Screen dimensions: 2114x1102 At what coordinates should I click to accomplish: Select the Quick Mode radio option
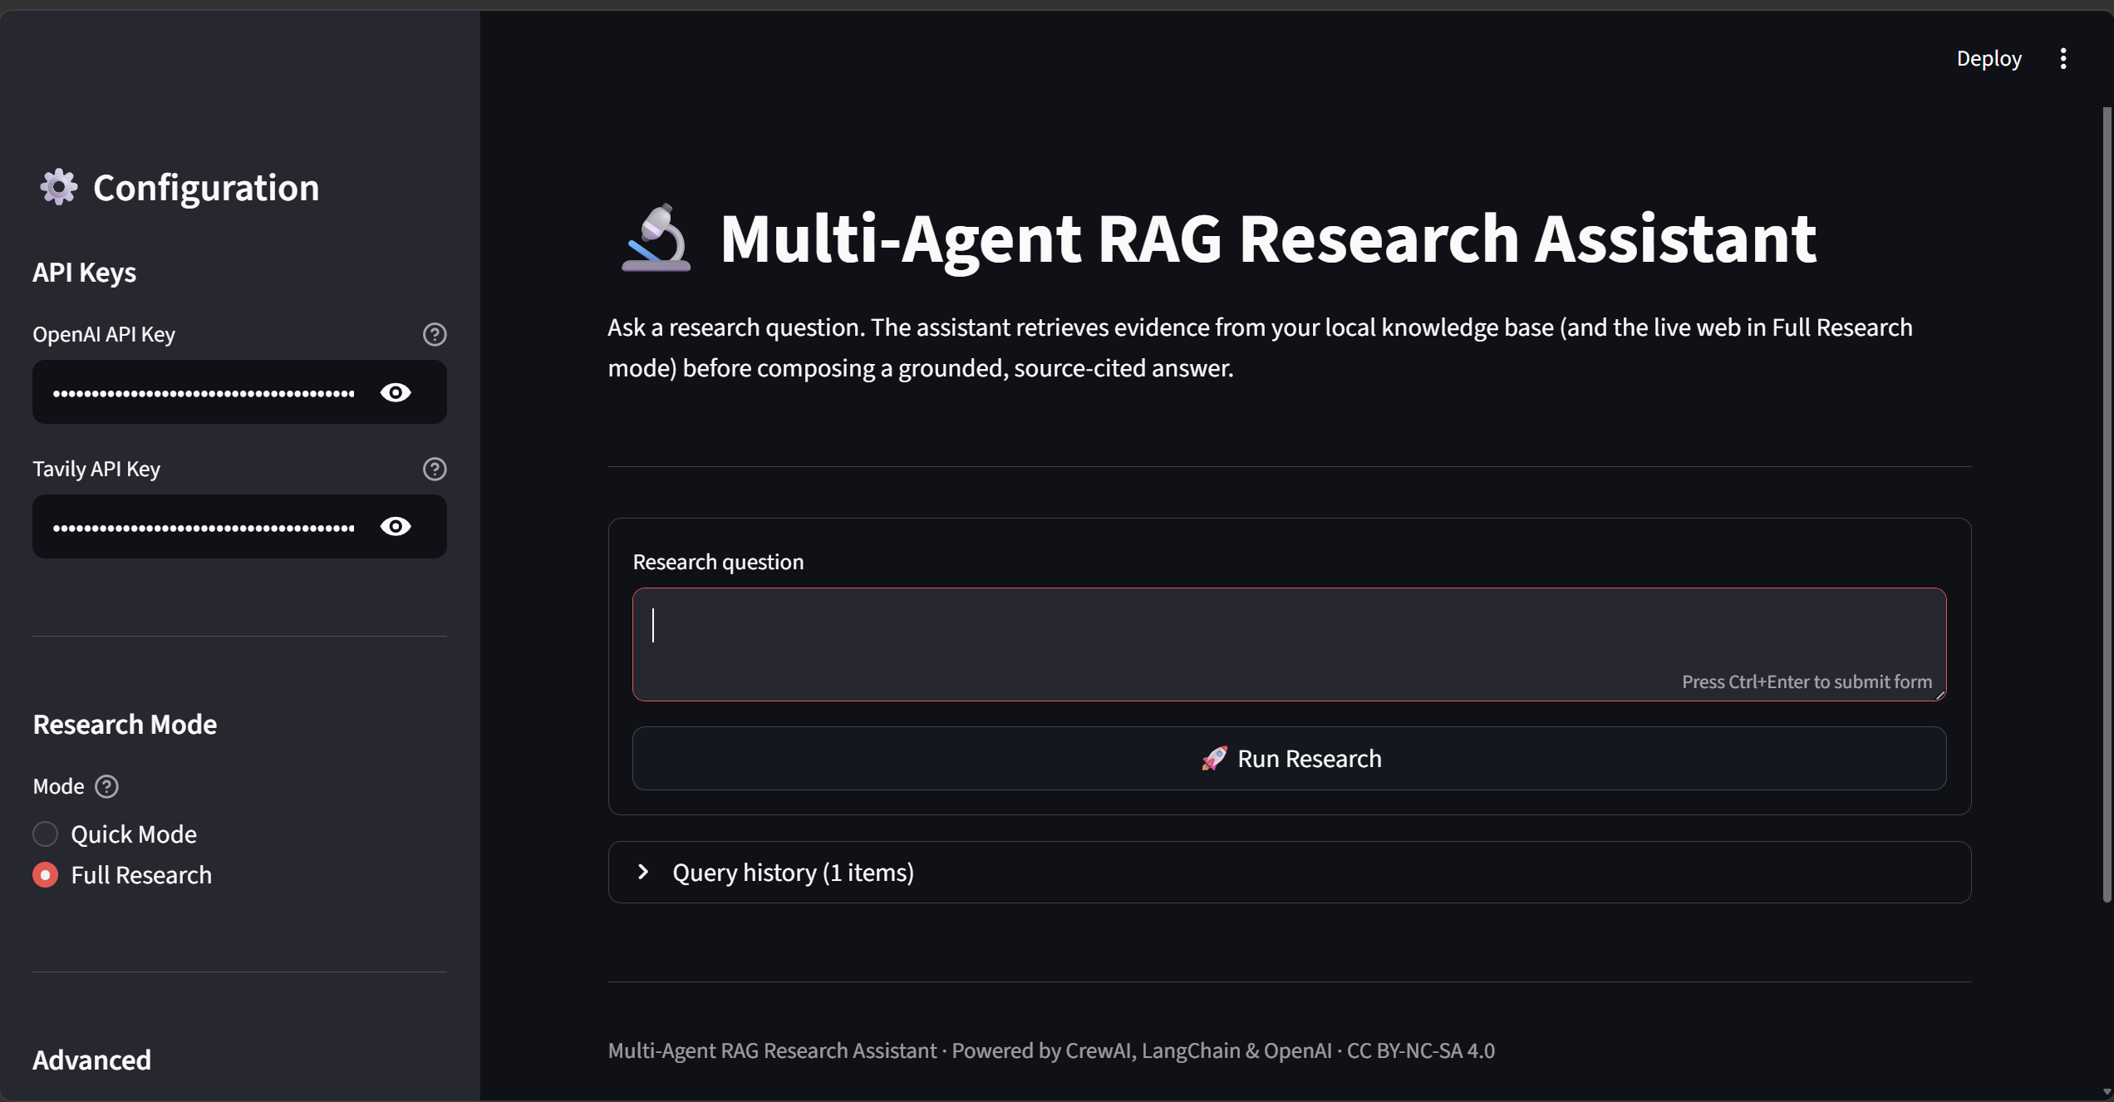click(x=46, y=834)
